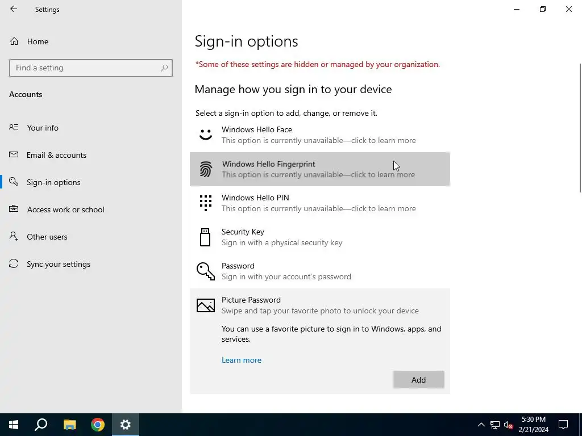
Task: Click the taskbar clock showing 5:30 PM
Action: click(x=533, y=425)
